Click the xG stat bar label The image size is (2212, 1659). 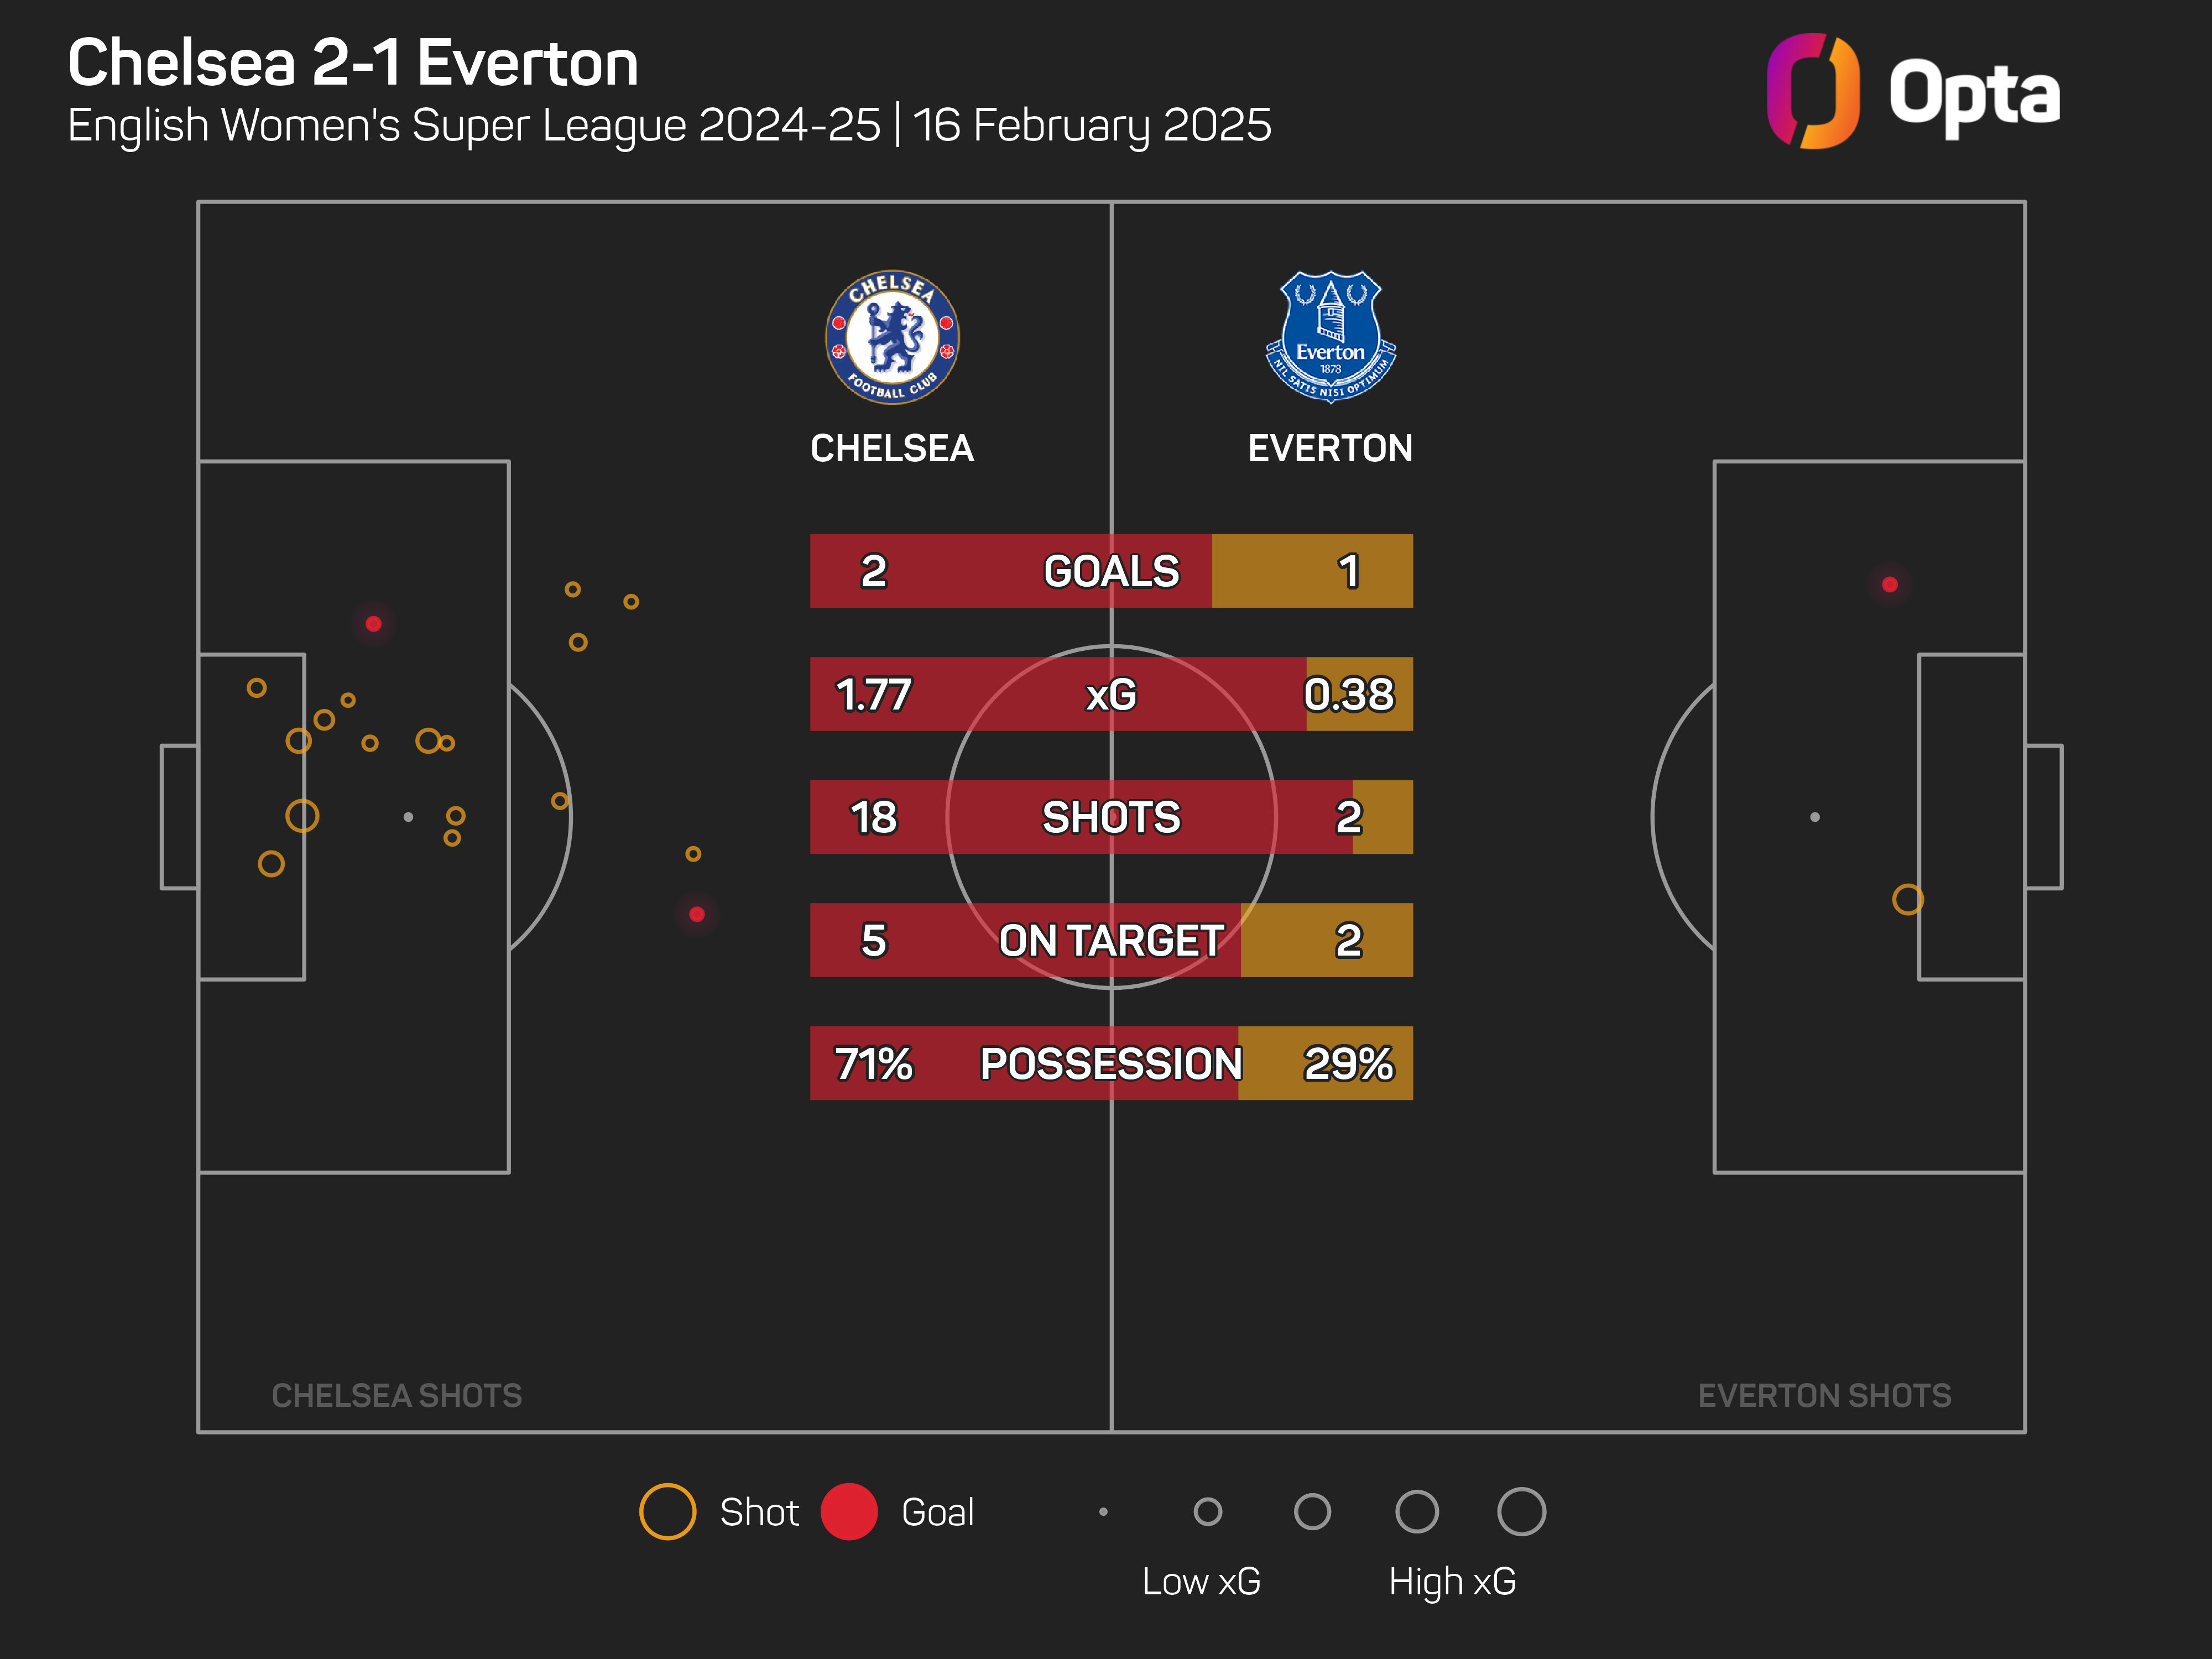(x=1110, y=694)
